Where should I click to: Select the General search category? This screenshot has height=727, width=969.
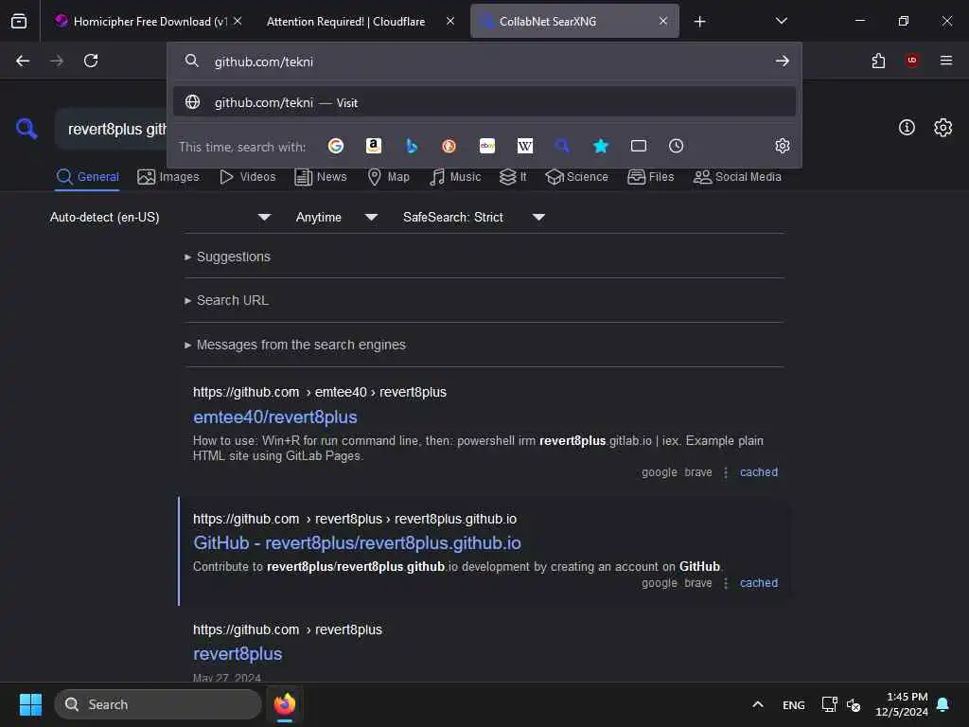tap(88, 177)
